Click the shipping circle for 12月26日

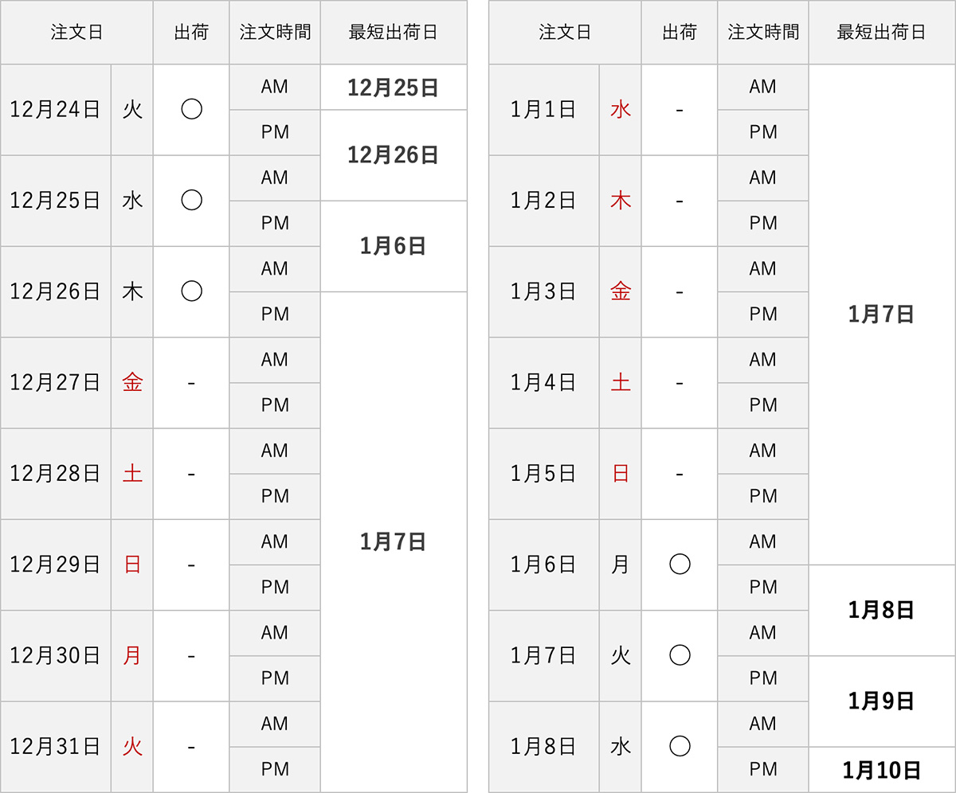(x=191, y=291)
